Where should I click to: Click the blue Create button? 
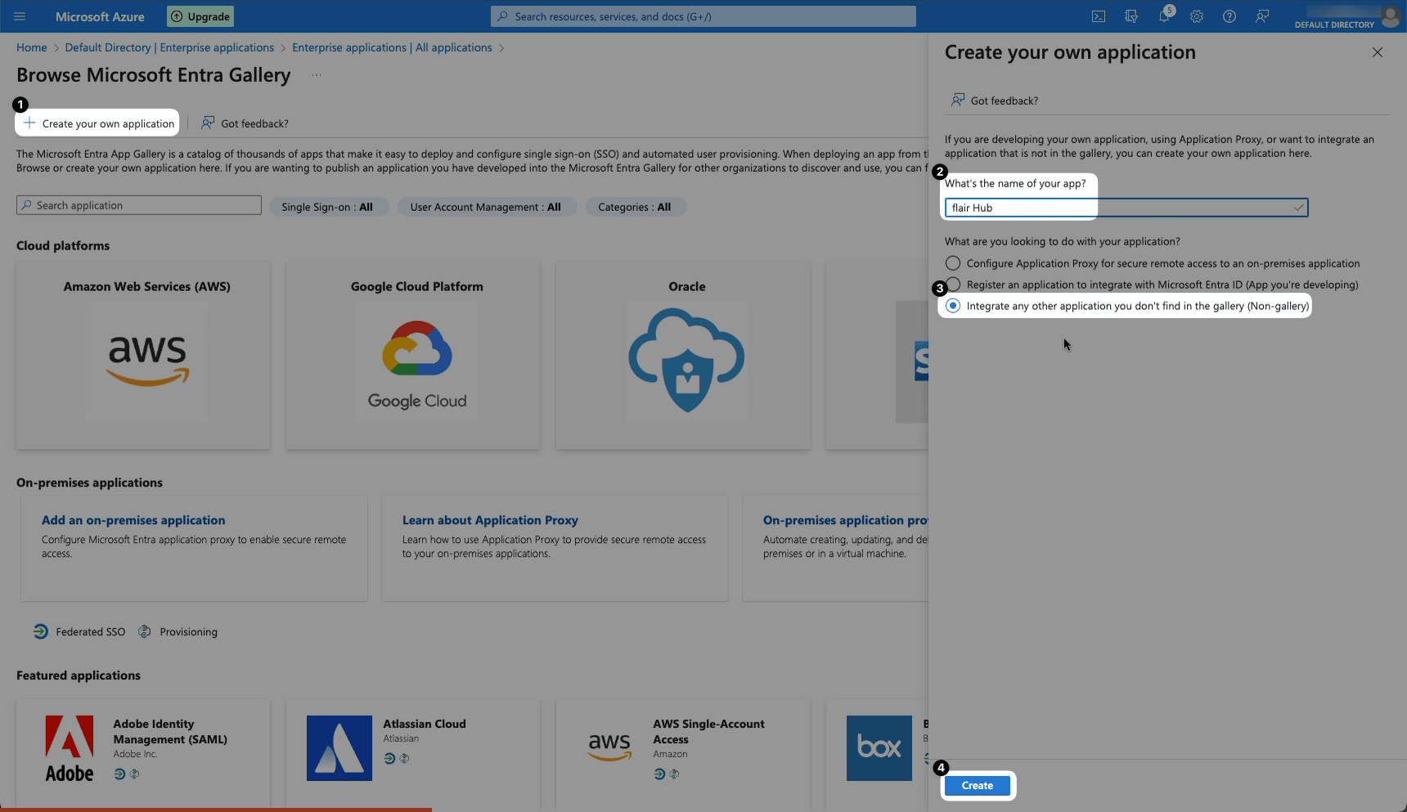(978, 785)
